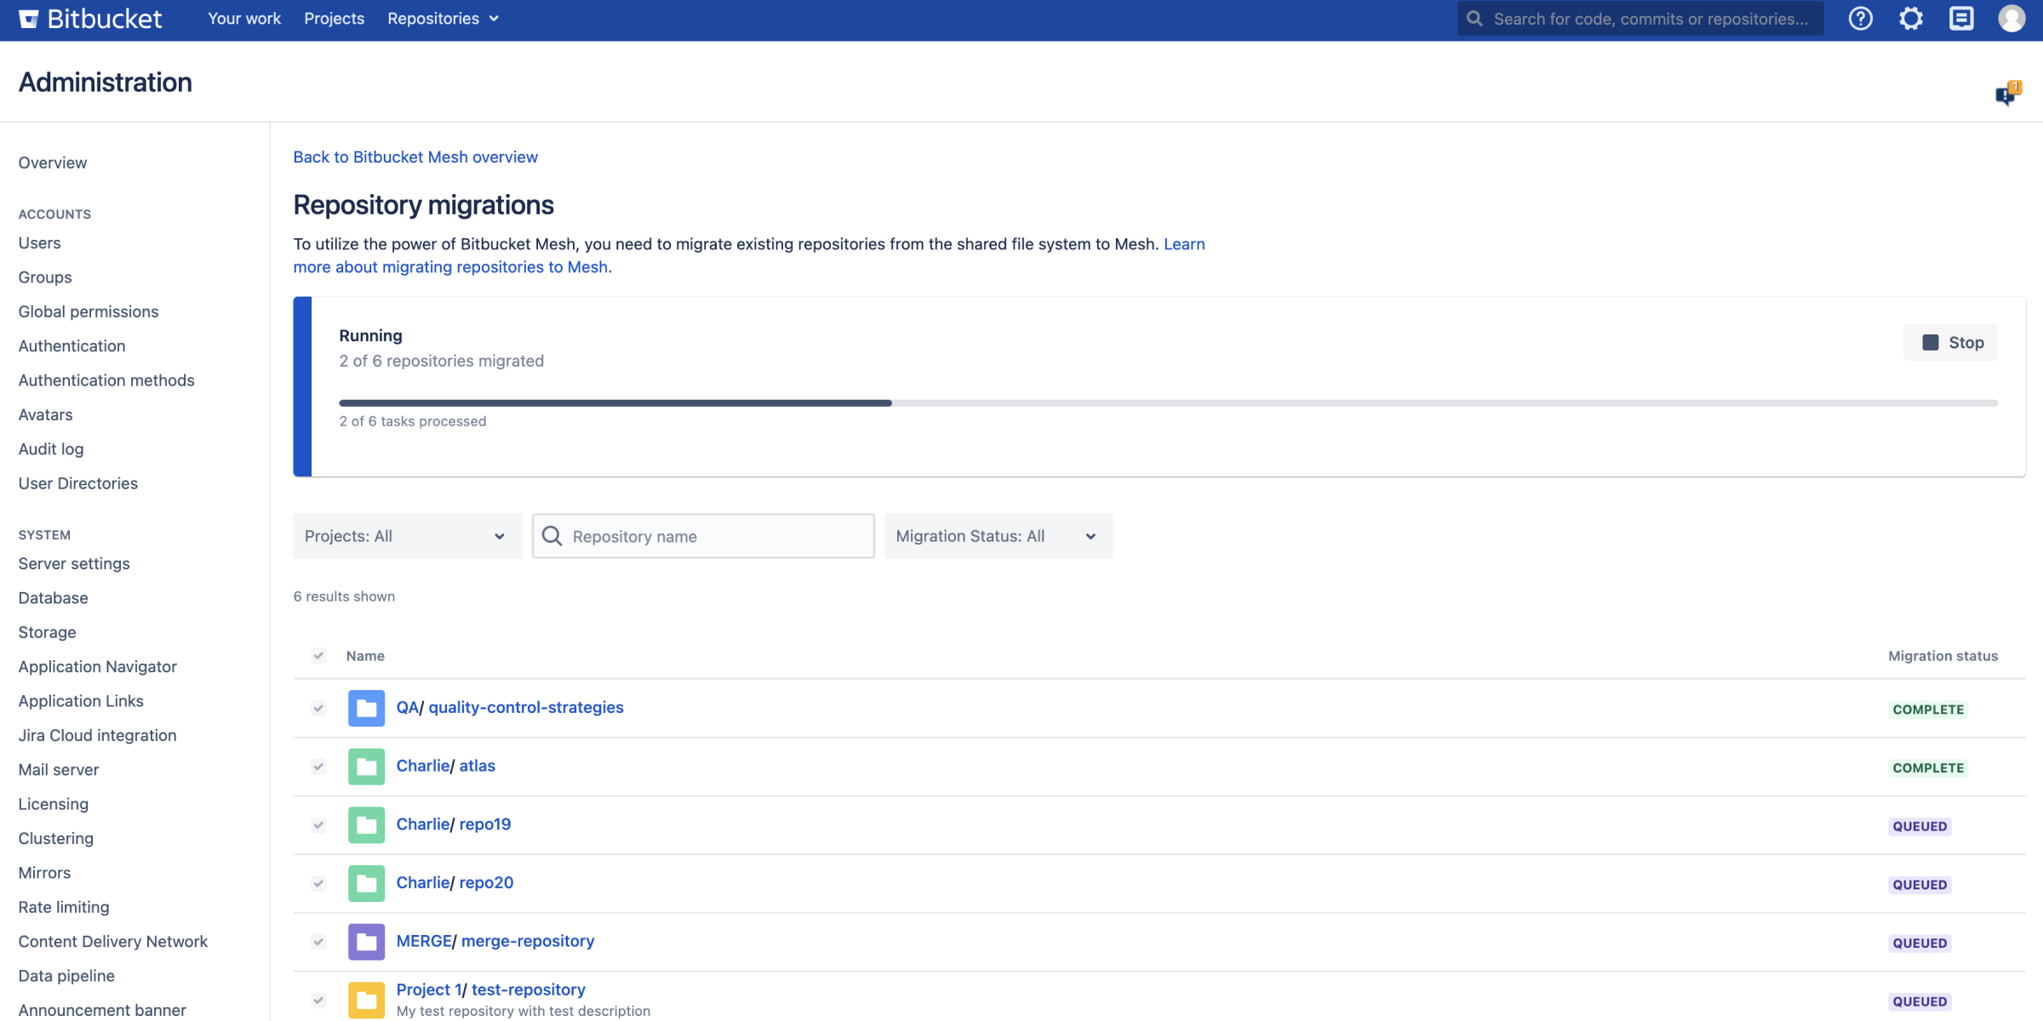Open Jira Cloud integration
This screenshot has width=2043, height=1021.
coord(98,735)
